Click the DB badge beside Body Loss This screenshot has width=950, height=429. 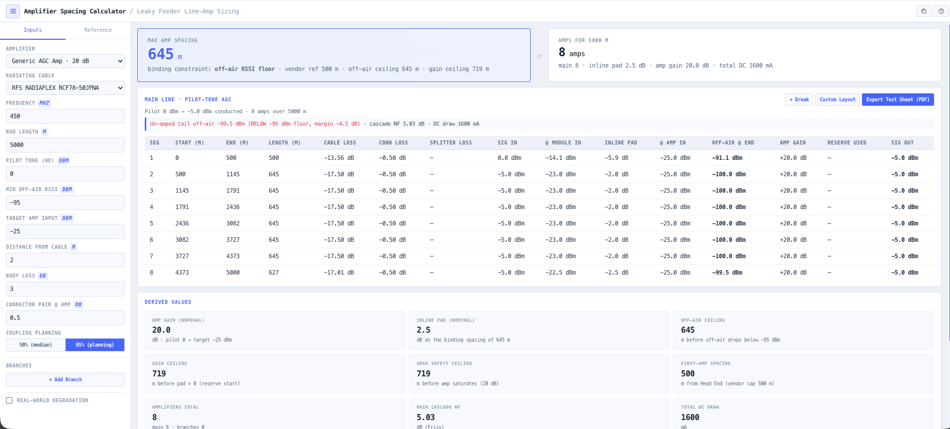(43, 276)
